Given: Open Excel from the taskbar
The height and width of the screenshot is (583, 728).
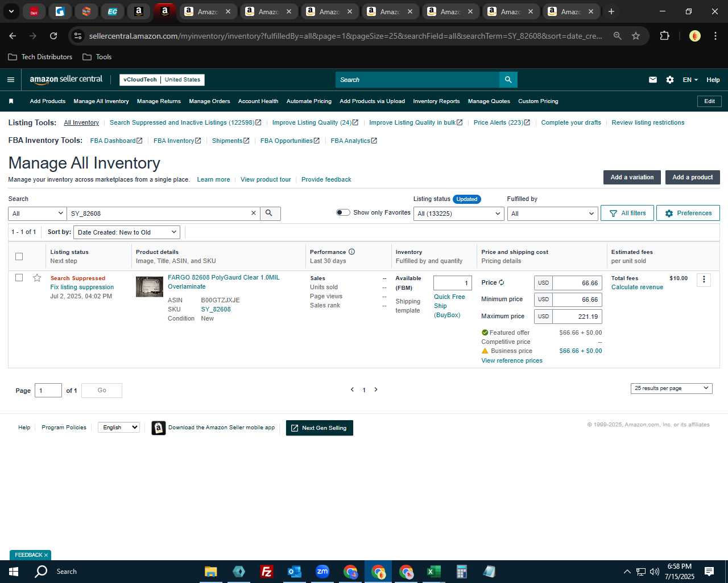Looking at the screenshot, I should (x=433, y=572).
